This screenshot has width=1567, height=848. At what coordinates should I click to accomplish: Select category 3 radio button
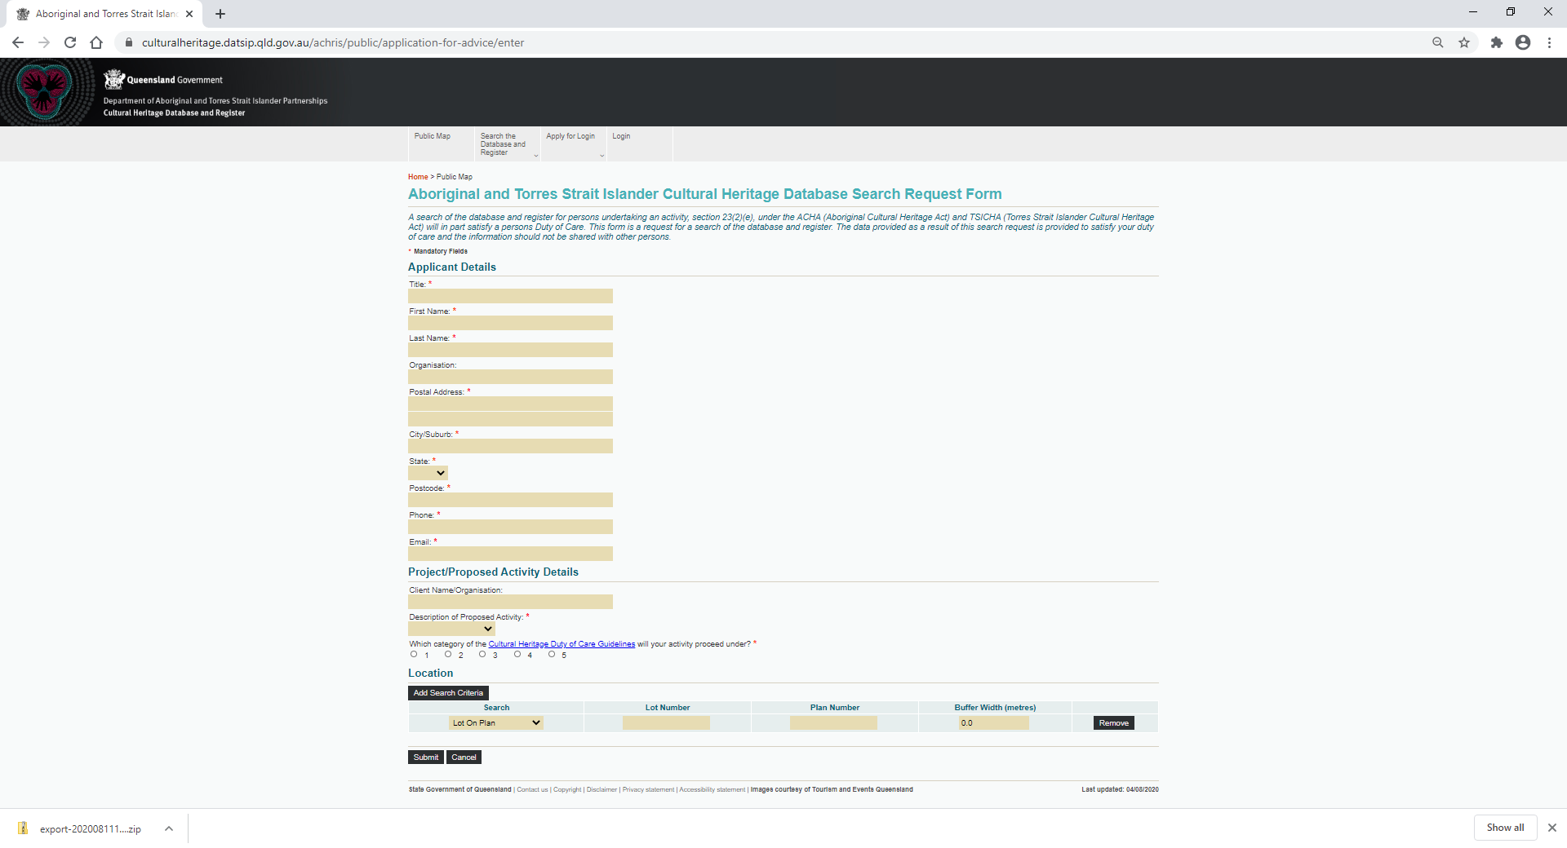click(482, 654)
